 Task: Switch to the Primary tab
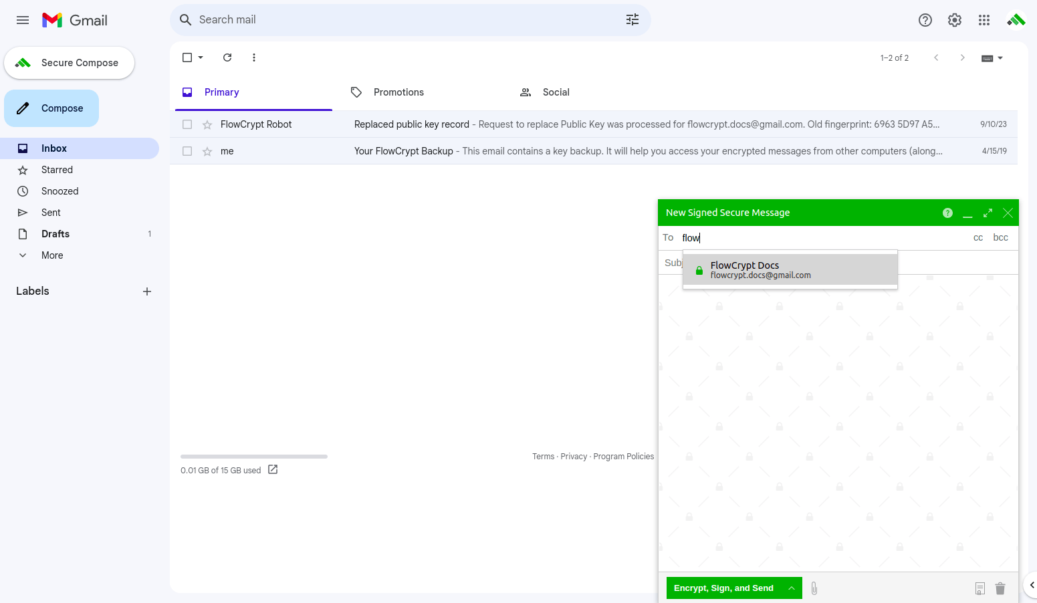pos(253,92)
